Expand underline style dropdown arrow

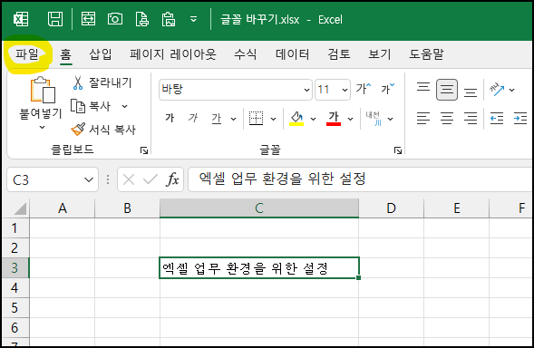pyautogui.click(x=233, y=119)
